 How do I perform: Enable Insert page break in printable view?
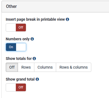click(x=16, y=27)
